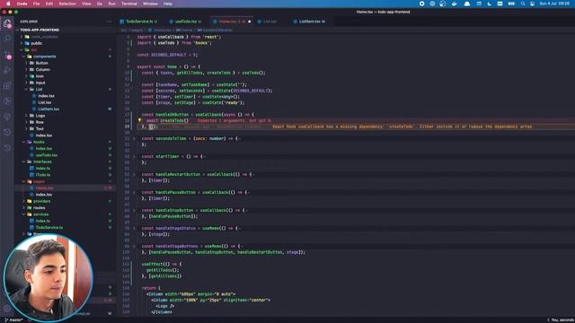
Task: Open the Run menu
Action: [111, 4]
